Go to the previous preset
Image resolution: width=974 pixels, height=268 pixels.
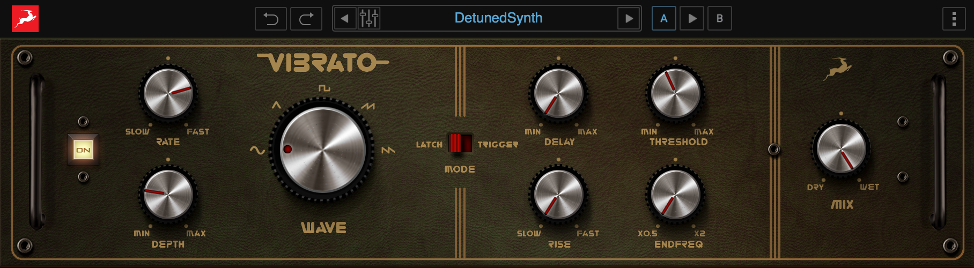coord(345,18)
